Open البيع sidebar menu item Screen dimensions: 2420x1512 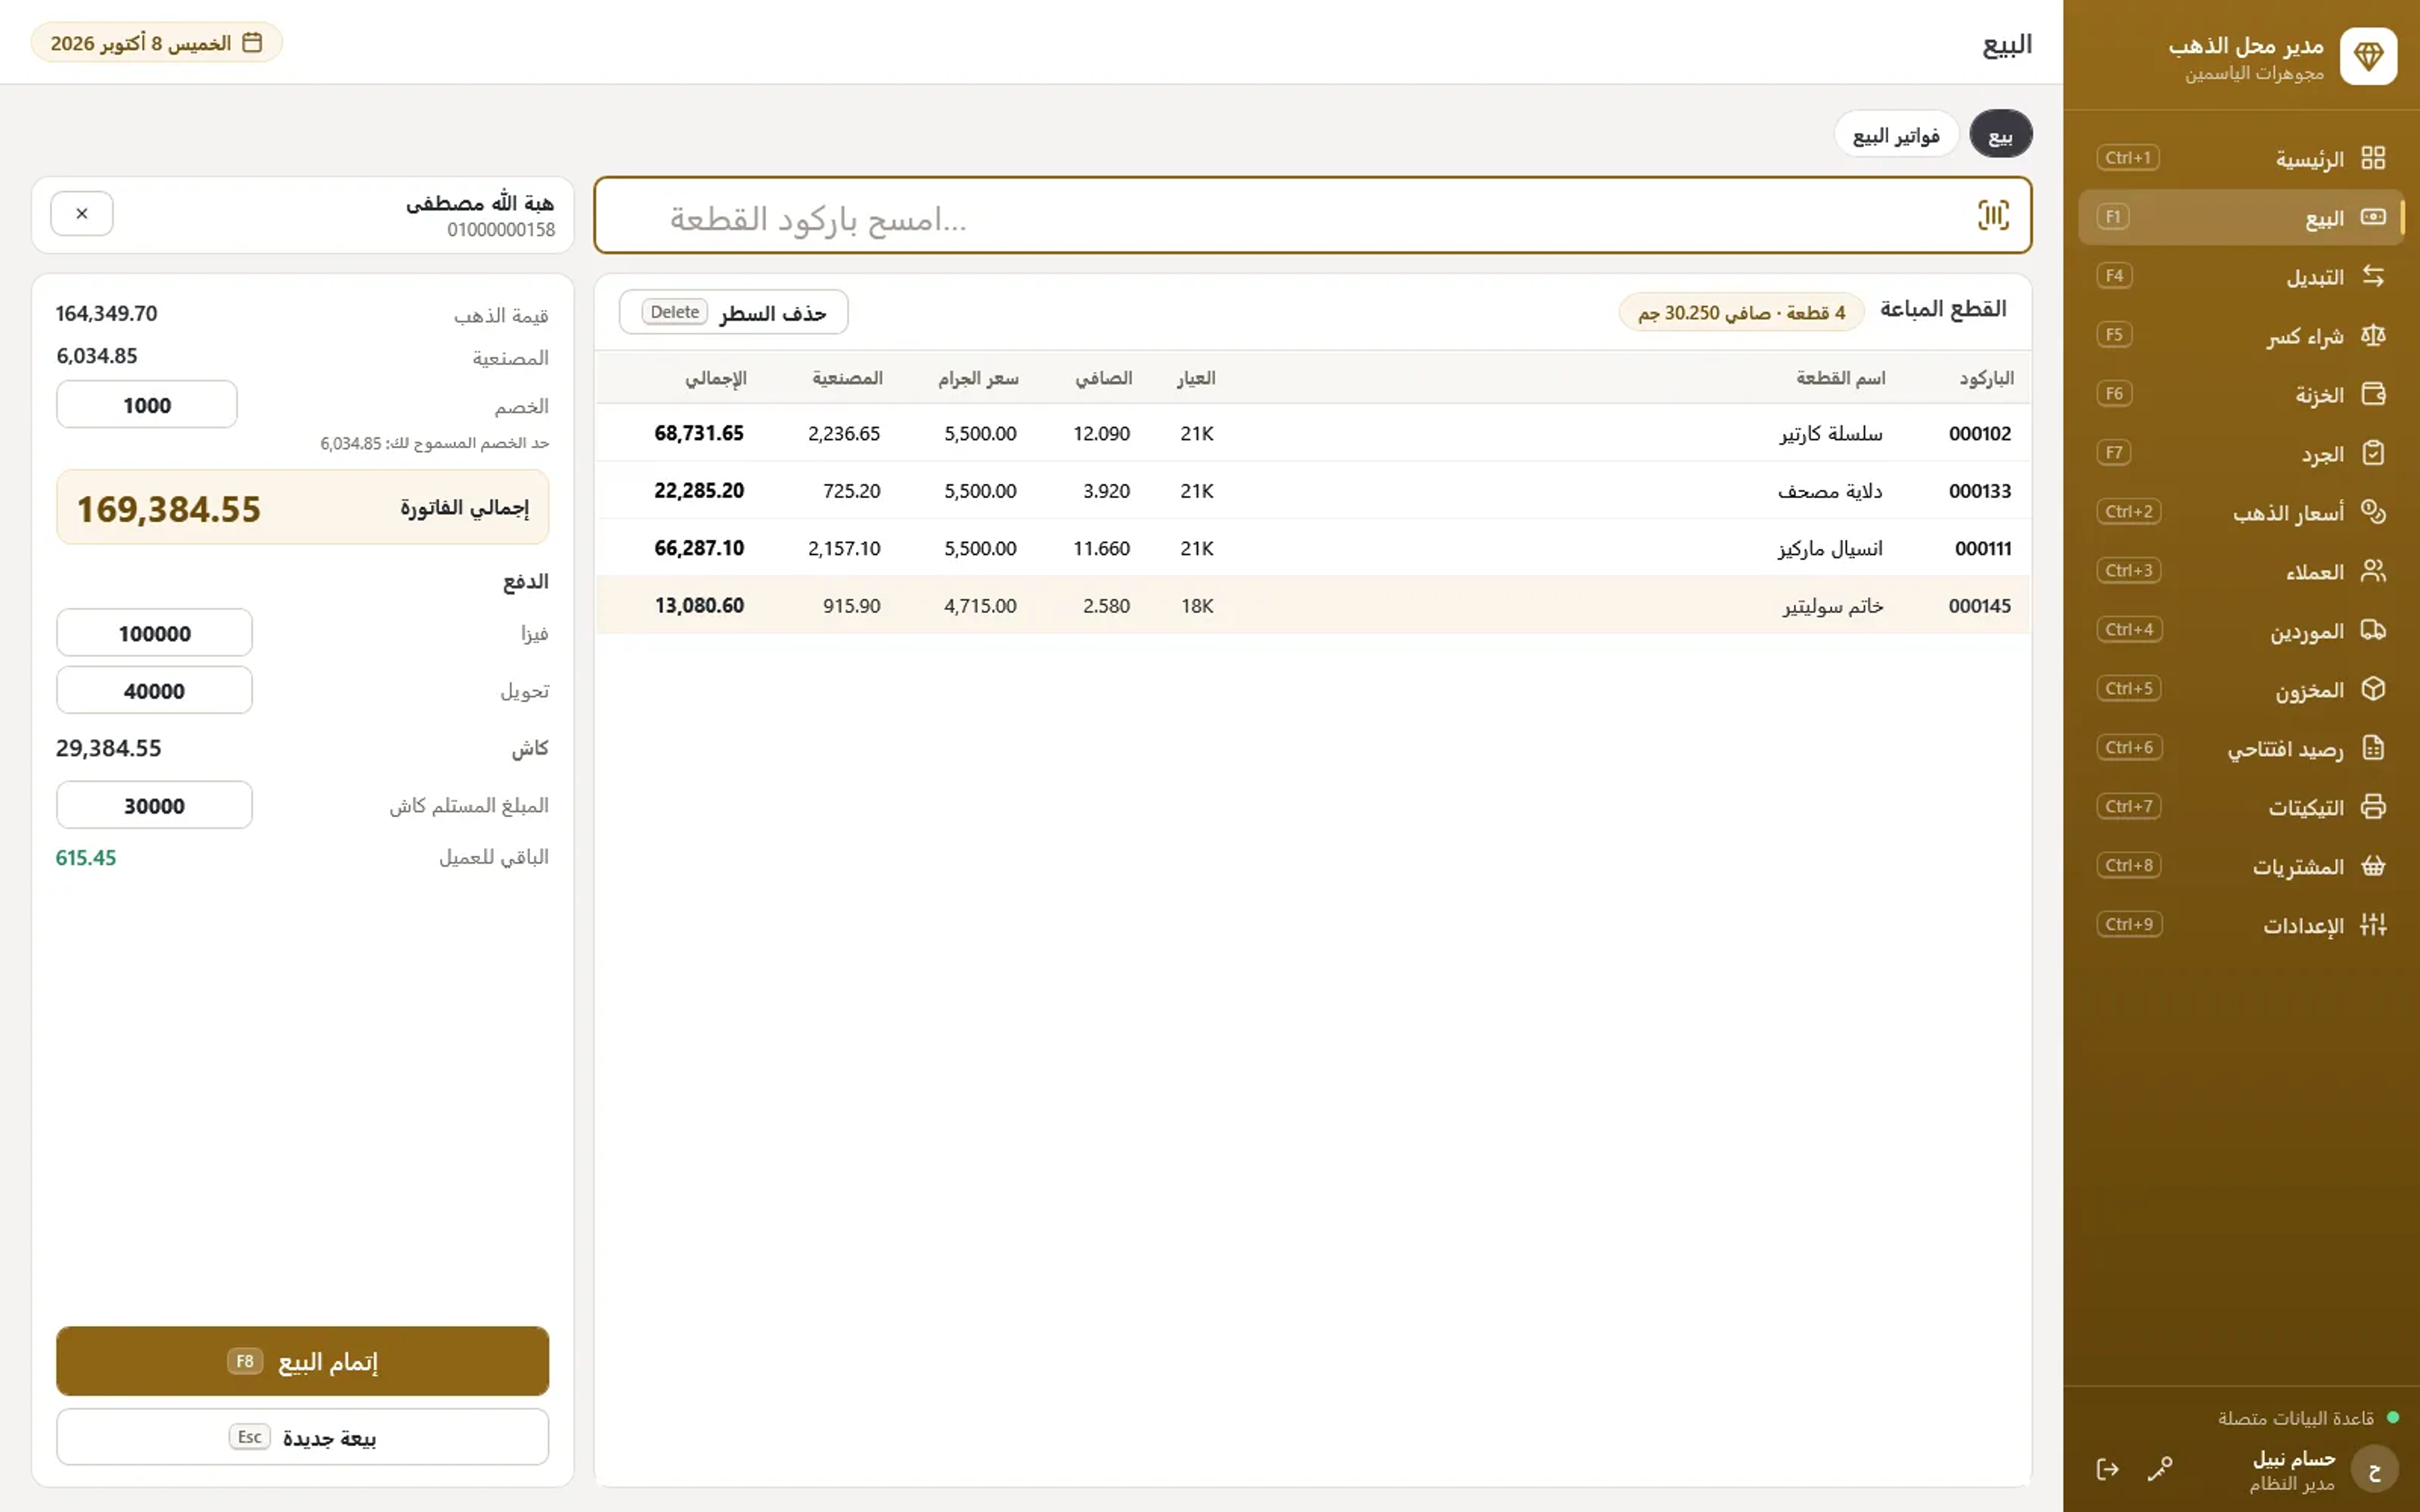[2241, 217]
